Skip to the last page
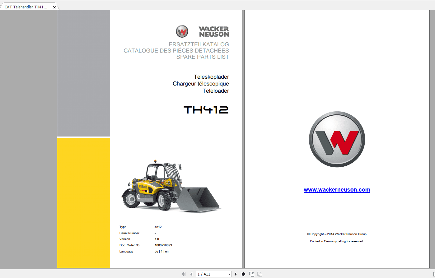The image size is (435, 278). [x=243, y=274]
